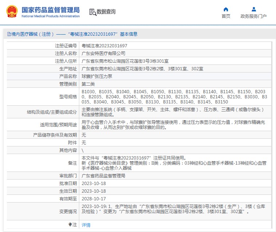The width and height of the screenshot is (276, 232).
Task: Click the 第二类 management category value
Action: (x=88, y=84)
